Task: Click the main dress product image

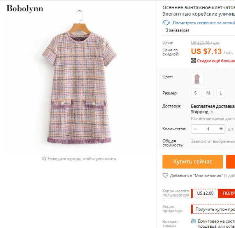Action: (79, 78)
